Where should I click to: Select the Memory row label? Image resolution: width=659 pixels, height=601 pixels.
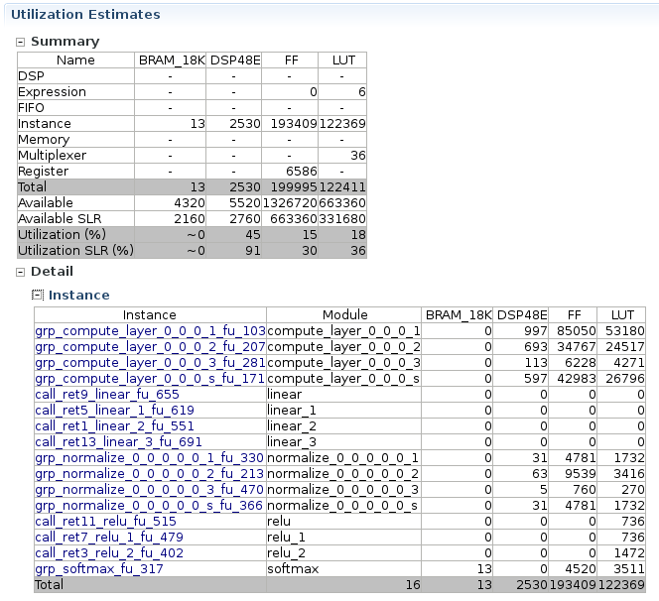coord(44,140)
